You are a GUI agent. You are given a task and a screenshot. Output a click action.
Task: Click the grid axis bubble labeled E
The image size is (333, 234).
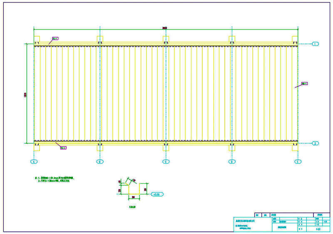[x=298, y=161]
